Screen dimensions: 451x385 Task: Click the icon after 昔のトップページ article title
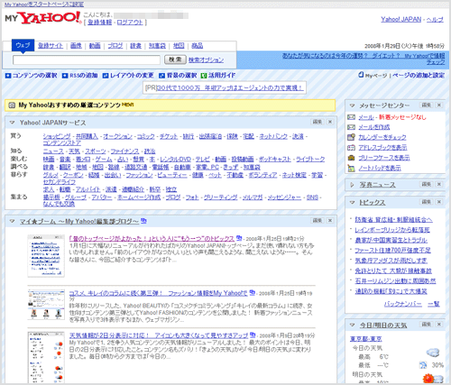239,238
